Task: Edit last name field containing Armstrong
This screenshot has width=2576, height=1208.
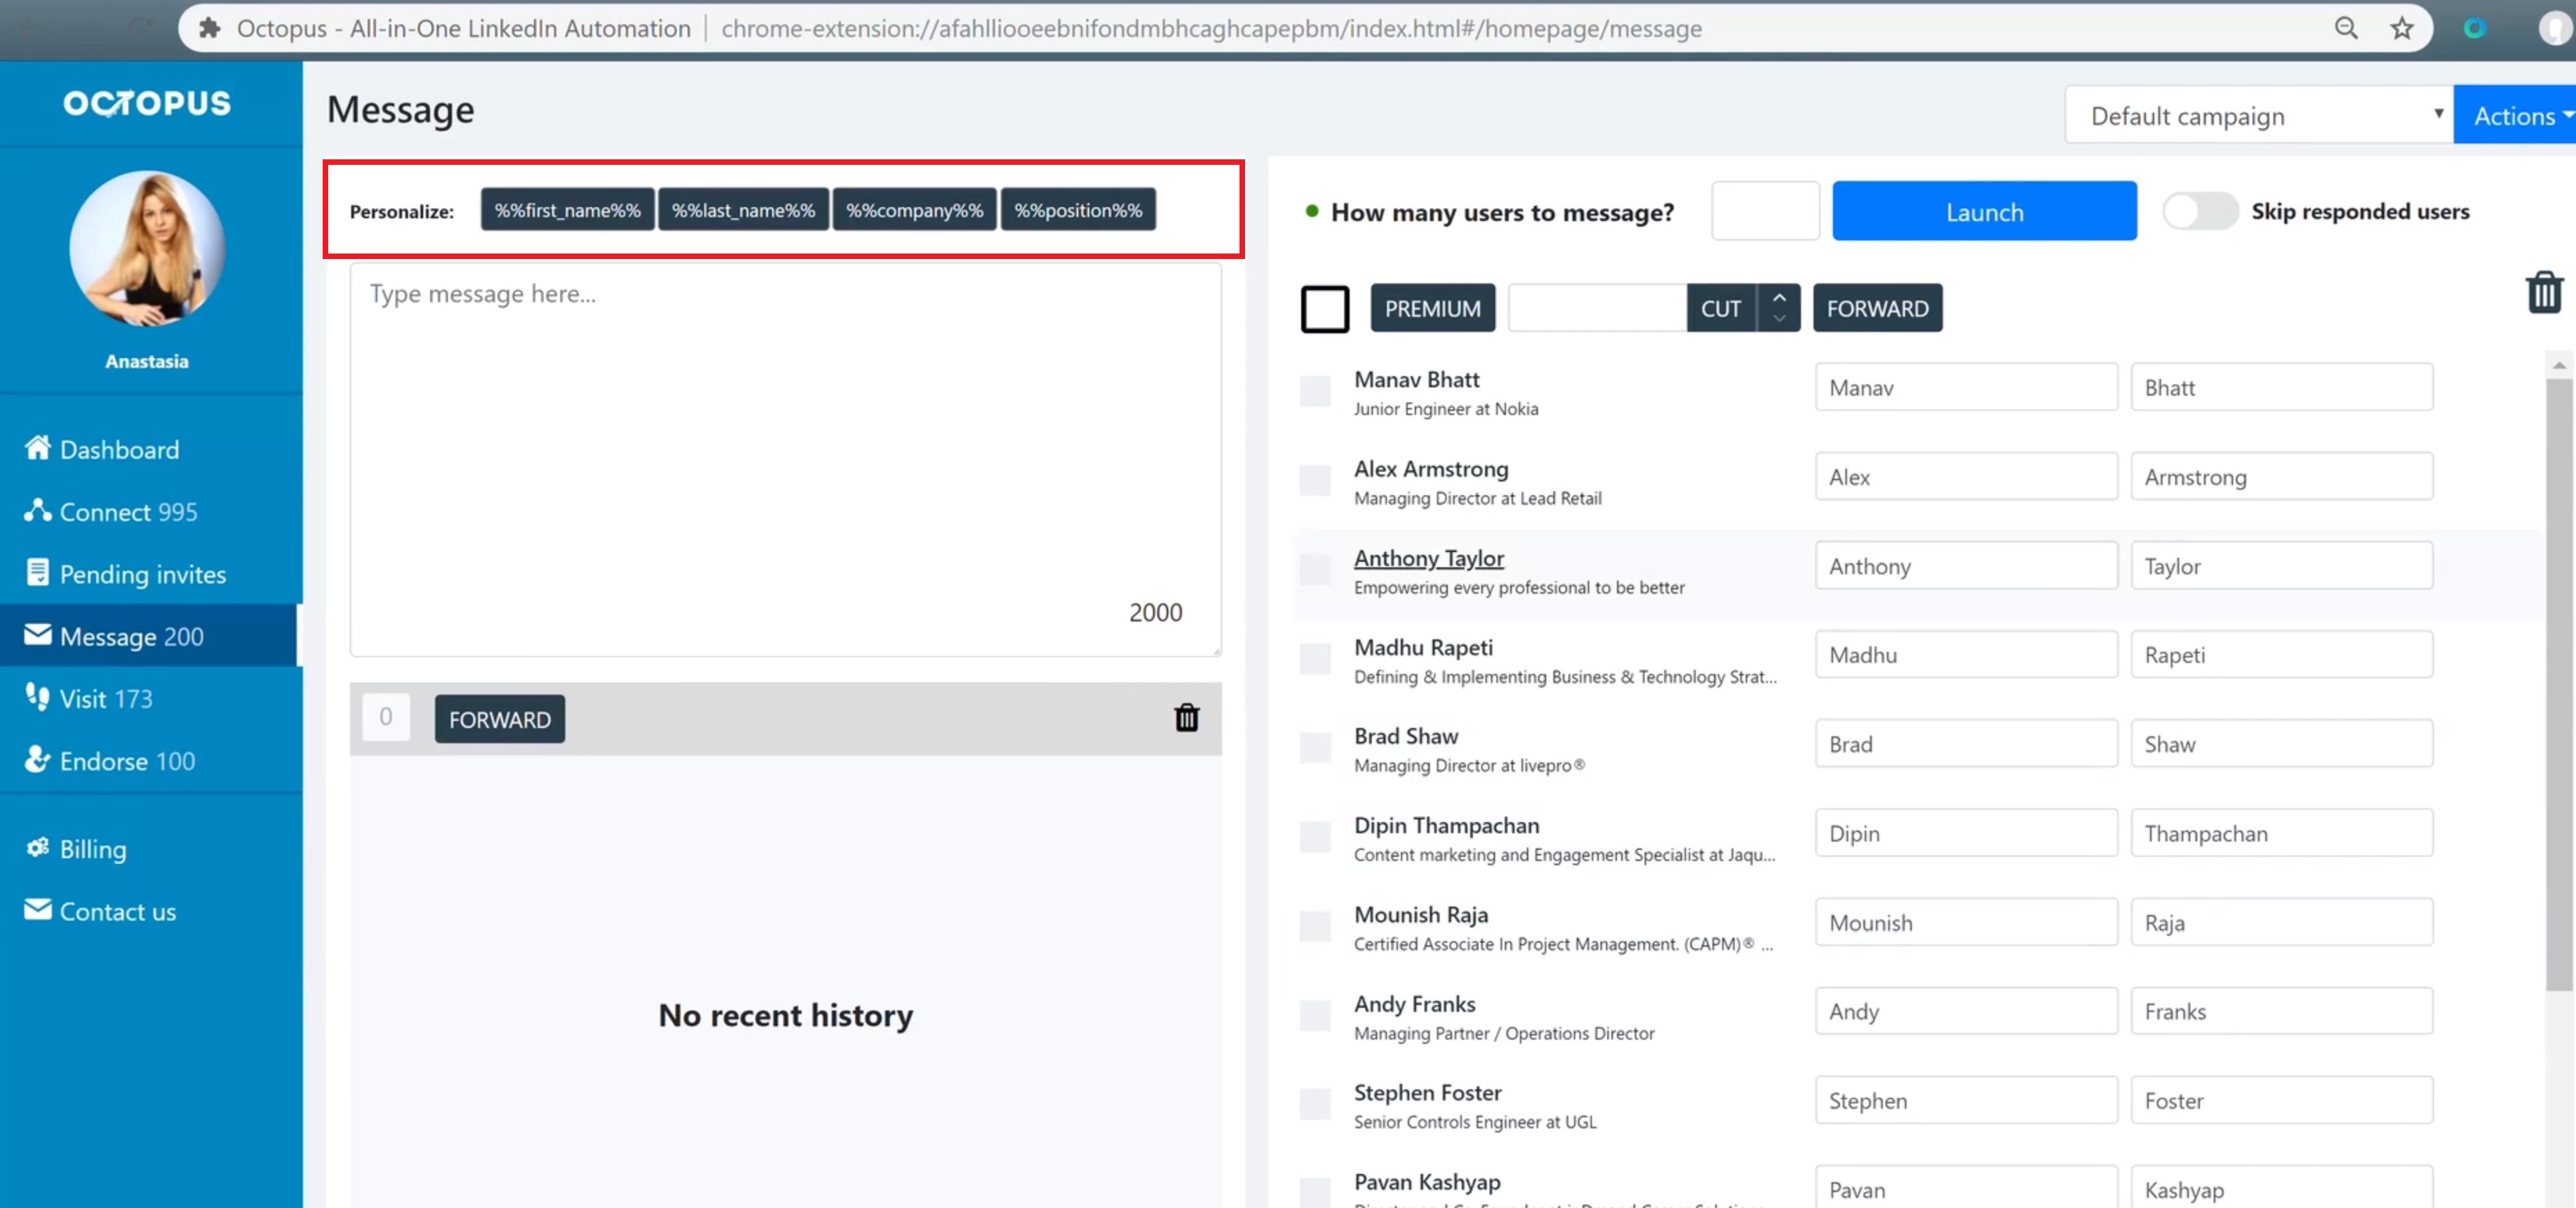Action: tap(2281, 476)
